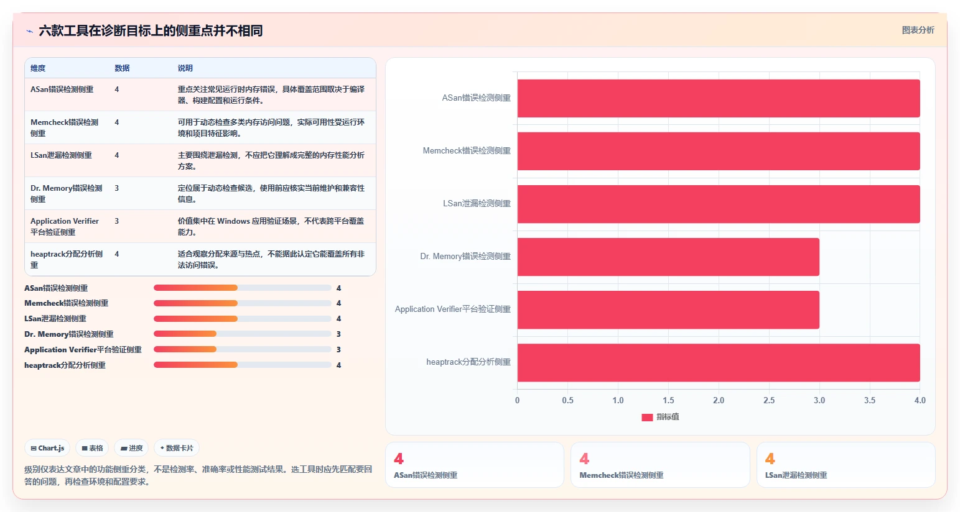Click the LSan chart bar
The image size is (960, 512).
point(719,204)
